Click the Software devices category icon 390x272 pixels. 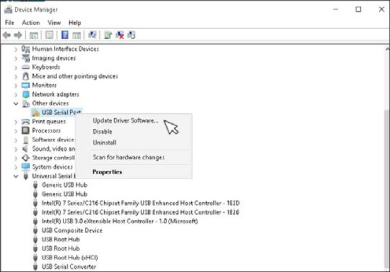tap(26, 140)
